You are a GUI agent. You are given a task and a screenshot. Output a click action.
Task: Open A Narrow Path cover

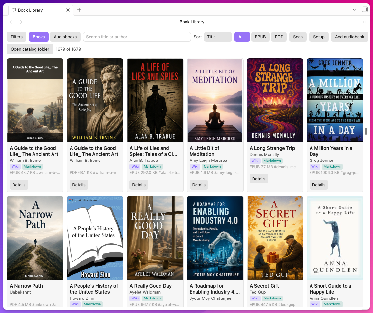35,238
